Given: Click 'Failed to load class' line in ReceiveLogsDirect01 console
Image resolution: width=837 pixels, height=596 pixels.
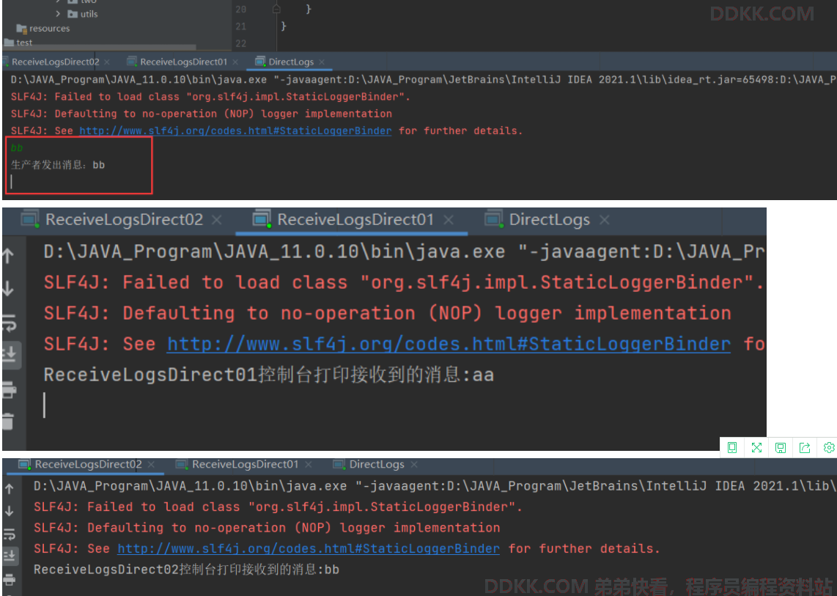Looking at the screenshot, I should click(404, 282).
